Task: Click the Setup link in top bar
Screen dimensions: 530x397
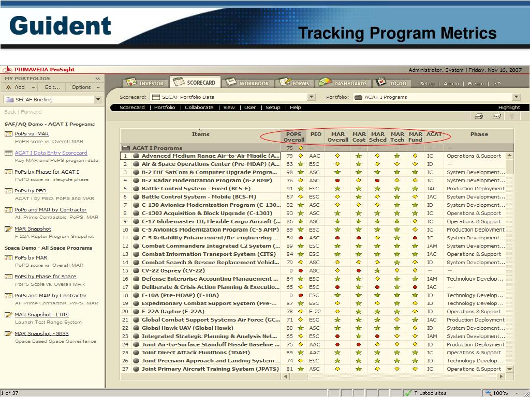Action: [427, 83]
